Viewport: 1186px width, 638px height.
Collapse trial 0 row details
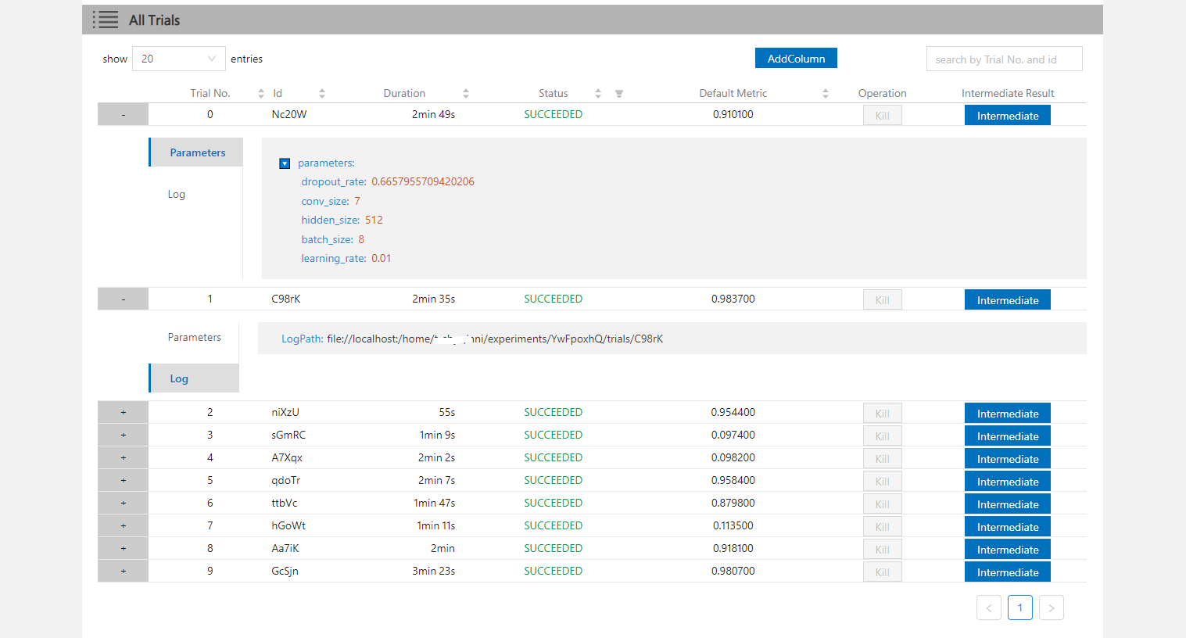(123, 115)
